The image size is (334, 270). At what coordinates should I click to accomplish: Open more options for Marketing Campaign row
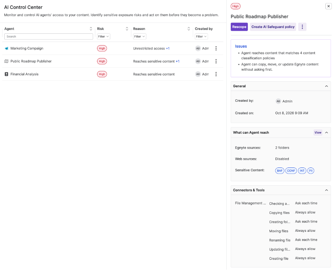(216, 49)
